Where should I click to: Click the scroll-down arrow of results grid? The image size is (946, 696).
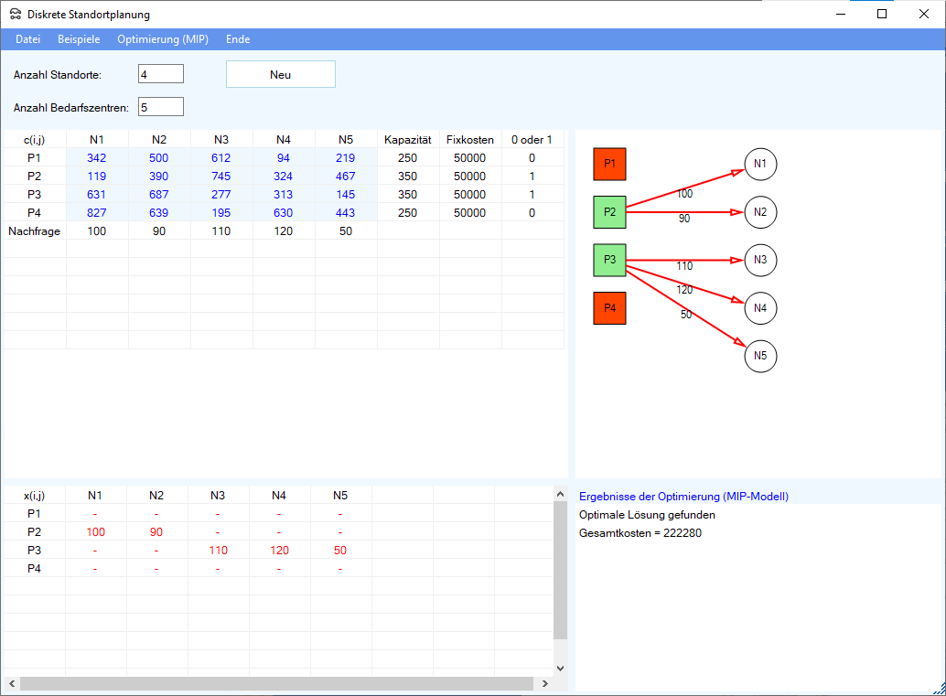[560, 669]
